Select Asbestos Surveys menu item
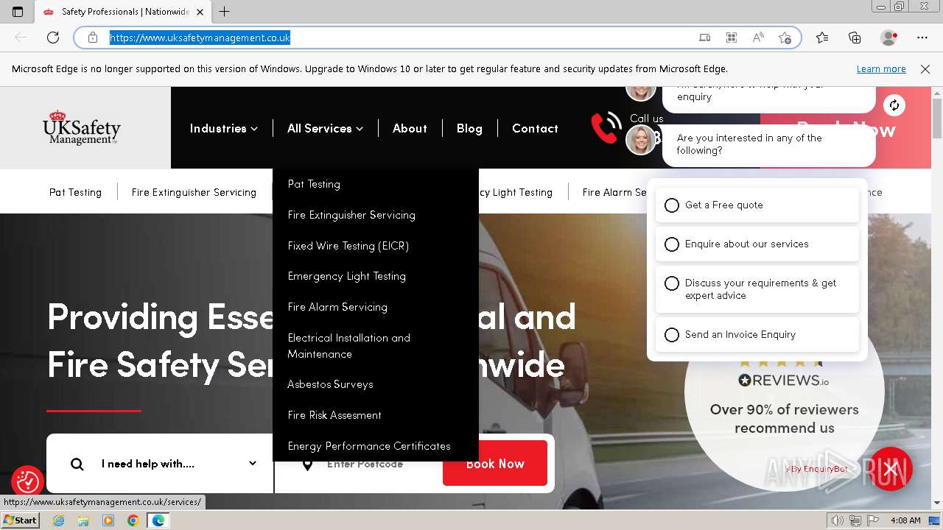943x530 pixels. click(330, 384)
